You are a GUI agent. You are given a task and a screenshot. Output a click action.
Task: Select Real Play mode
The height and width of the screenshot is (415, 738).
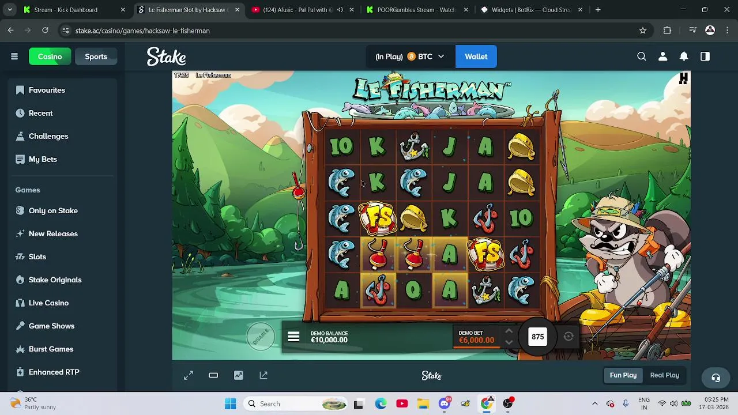tap(664, 375)
